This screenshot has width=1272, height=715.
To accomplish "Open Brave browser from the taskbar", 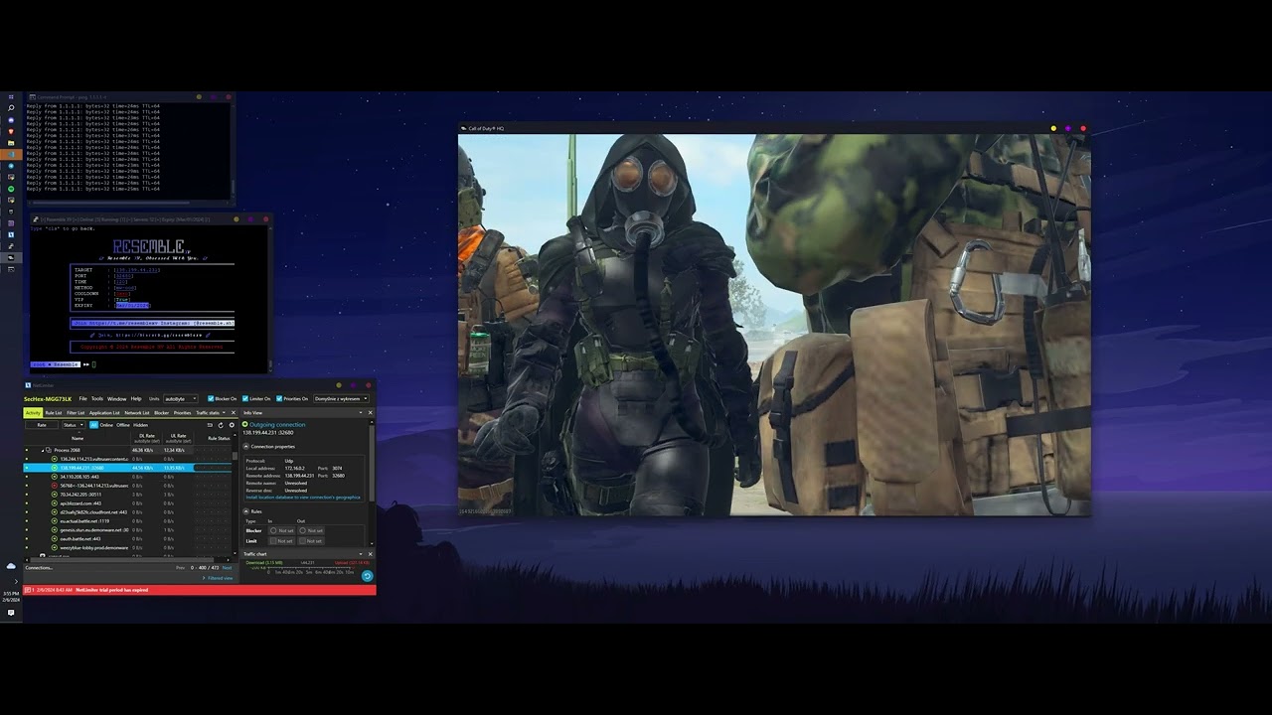I will (11, 131).
